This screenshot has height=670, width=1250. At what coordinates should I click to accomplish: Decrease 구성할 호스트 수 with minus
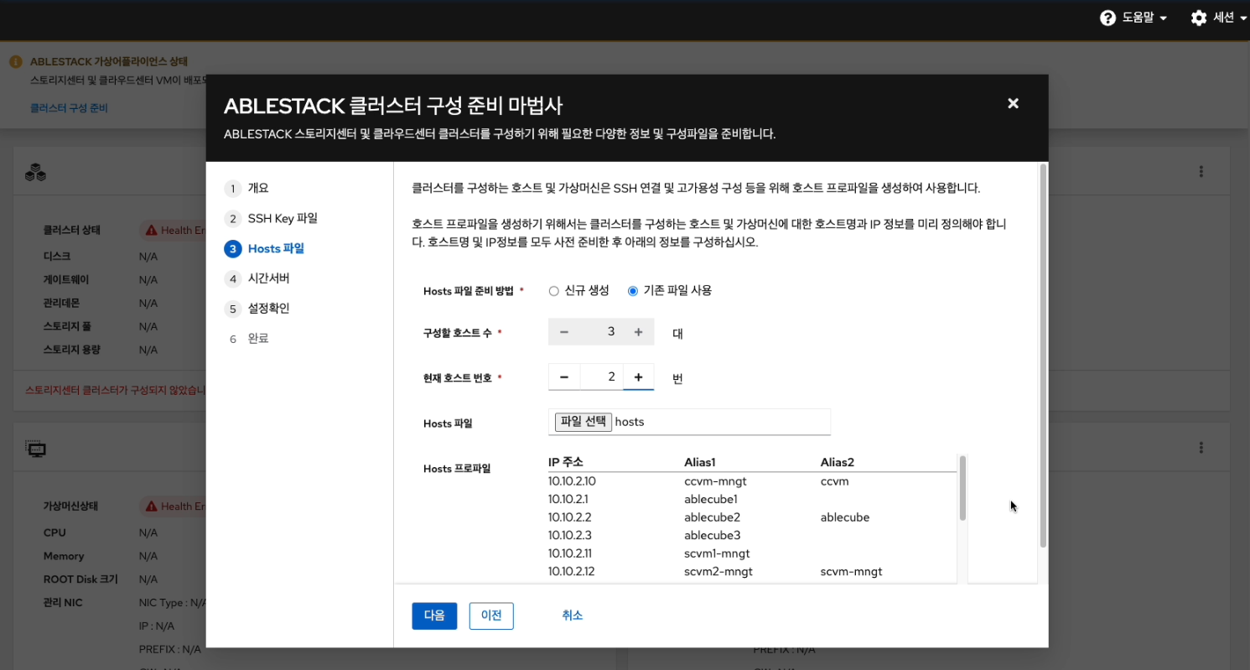click(x=564, y=332)
